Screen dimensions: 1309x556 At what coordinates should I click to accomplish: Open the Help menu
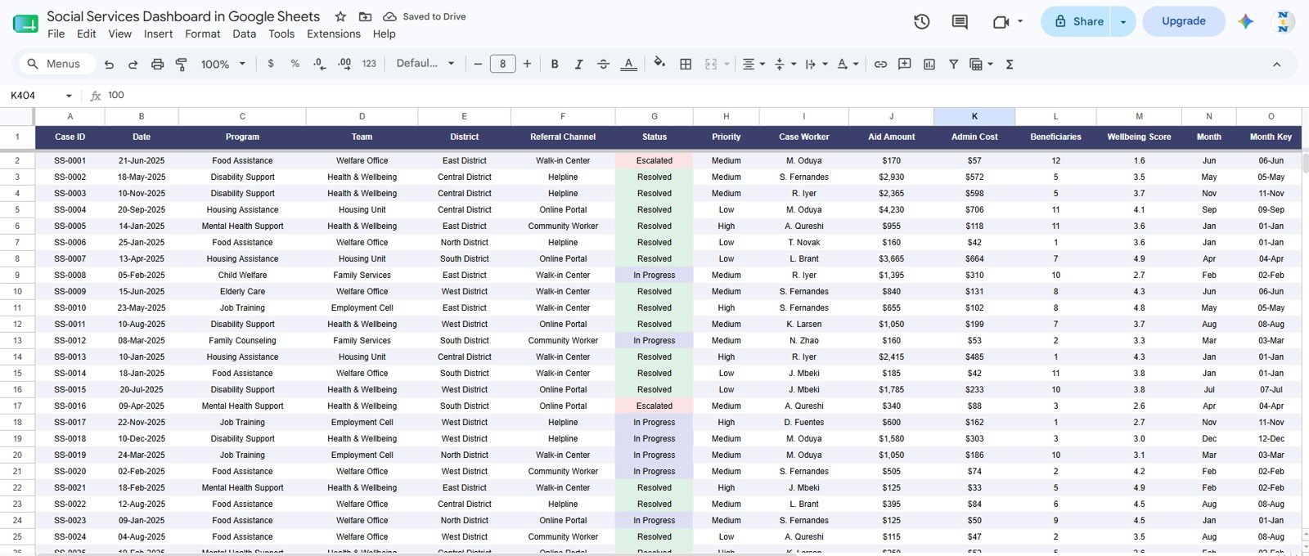384,34
